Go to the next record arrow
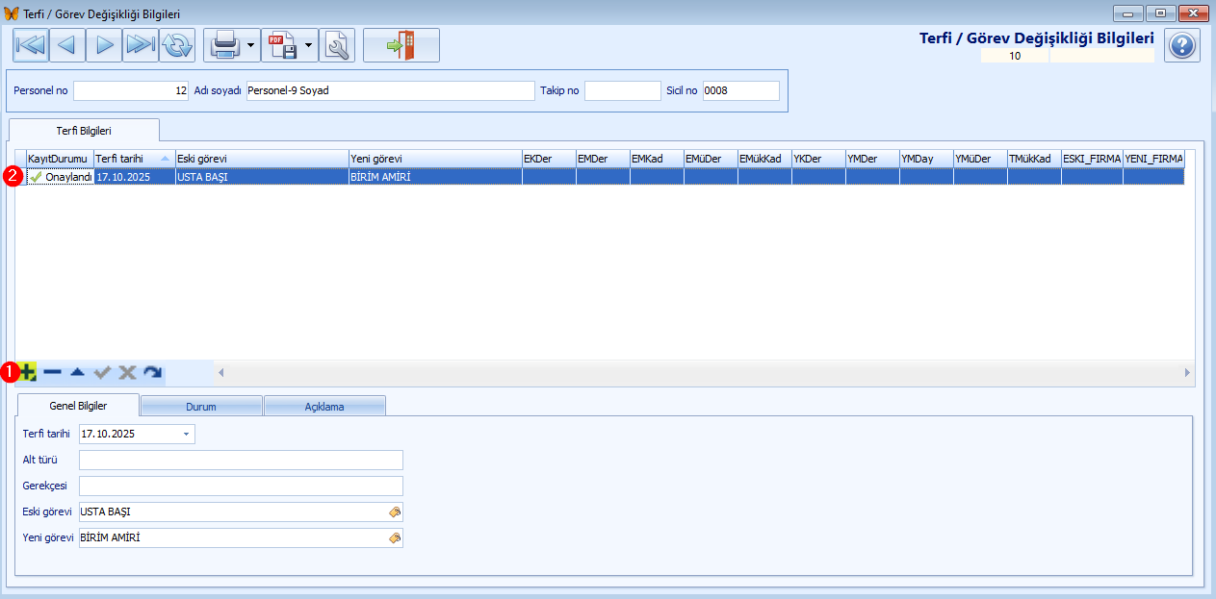This screenshot has width=1216, height=599. pos(104,45)
